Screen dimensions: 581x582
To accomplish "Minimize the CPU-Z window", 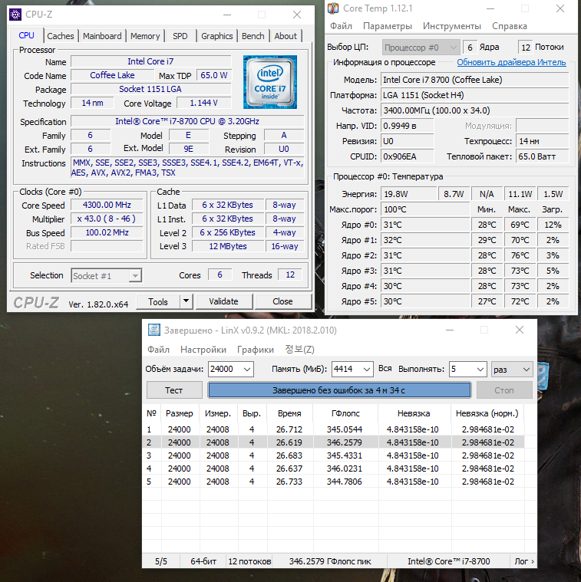I will (x=227, y=15).
